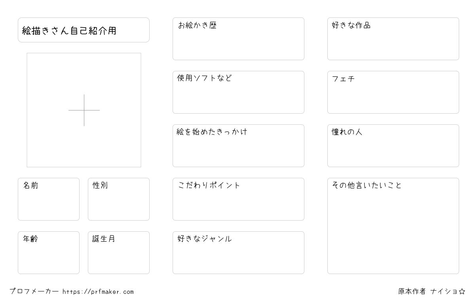
Task: Select the 誕生月 birth month box
Action: 119,253
